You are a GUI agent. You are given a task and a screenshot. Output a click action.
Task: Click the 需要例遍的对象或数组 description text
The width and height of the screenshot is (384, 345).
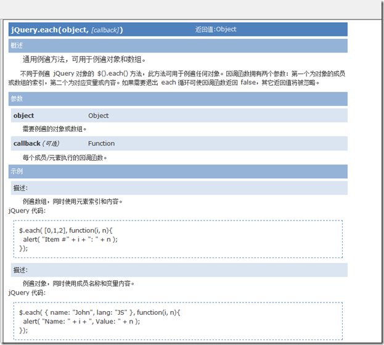(54, 129)
